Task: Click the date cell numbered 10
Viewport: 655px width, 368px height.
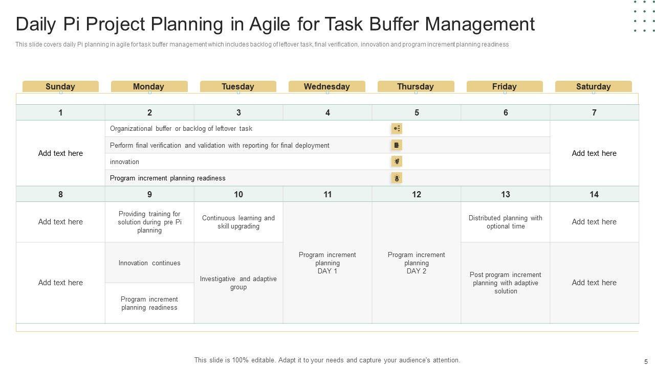Action: pos(238,194)
